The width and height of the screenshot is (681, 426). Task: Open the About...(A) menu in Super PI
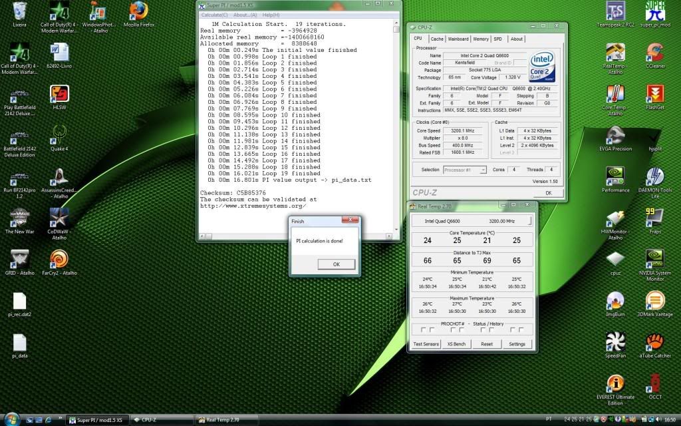click(245, 15)
